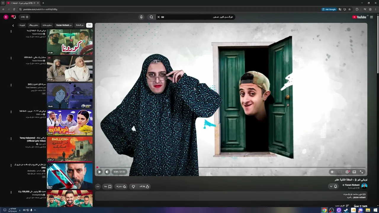Image resolution: width=379 pixels, height=213 pixels.
Task: Enter full screen mode
Action: (x=361, y=172)
